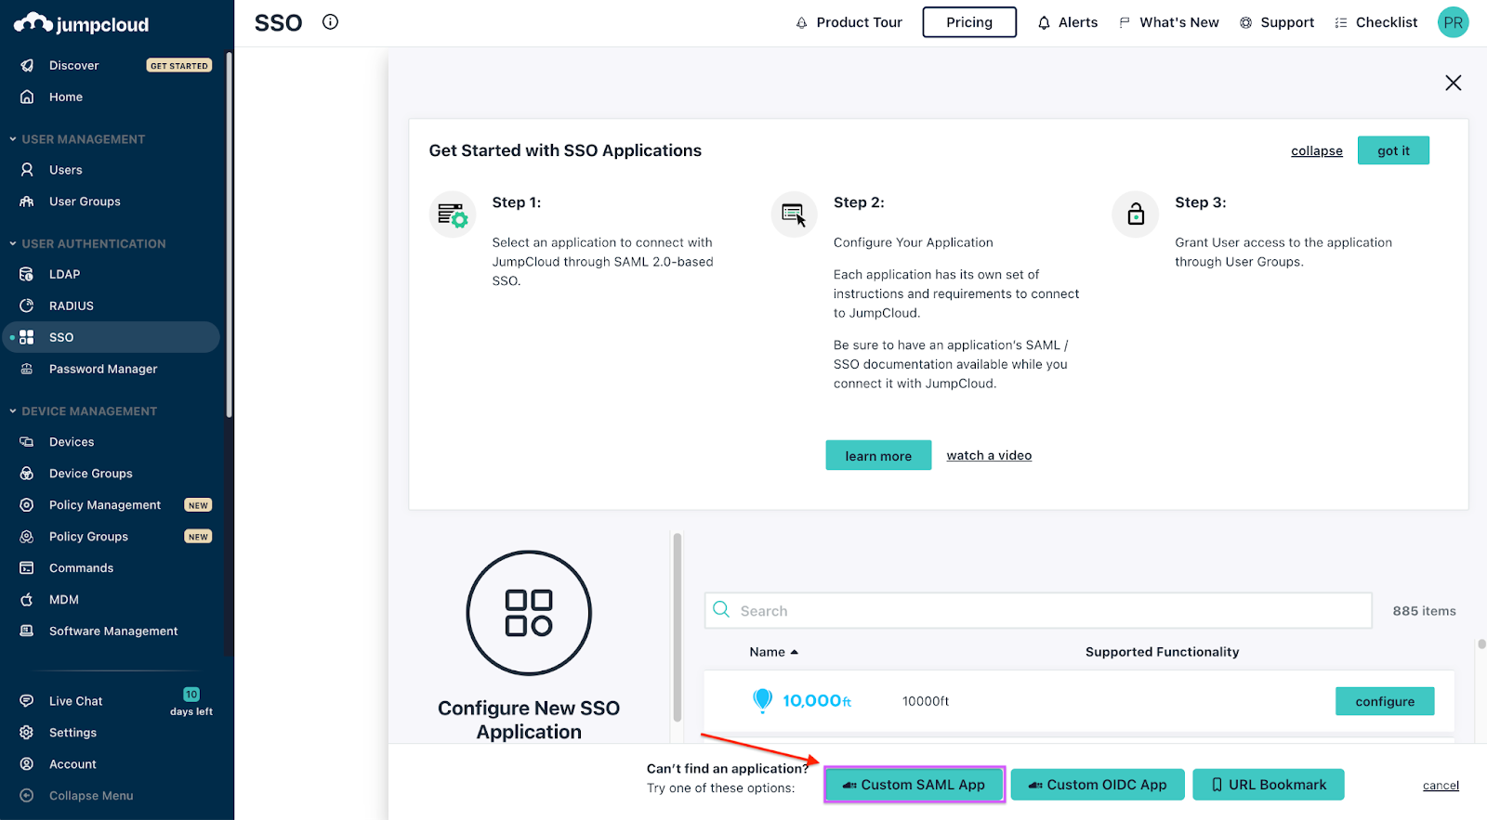
Task: Click the watch a video link
Action: click(989, 455)
